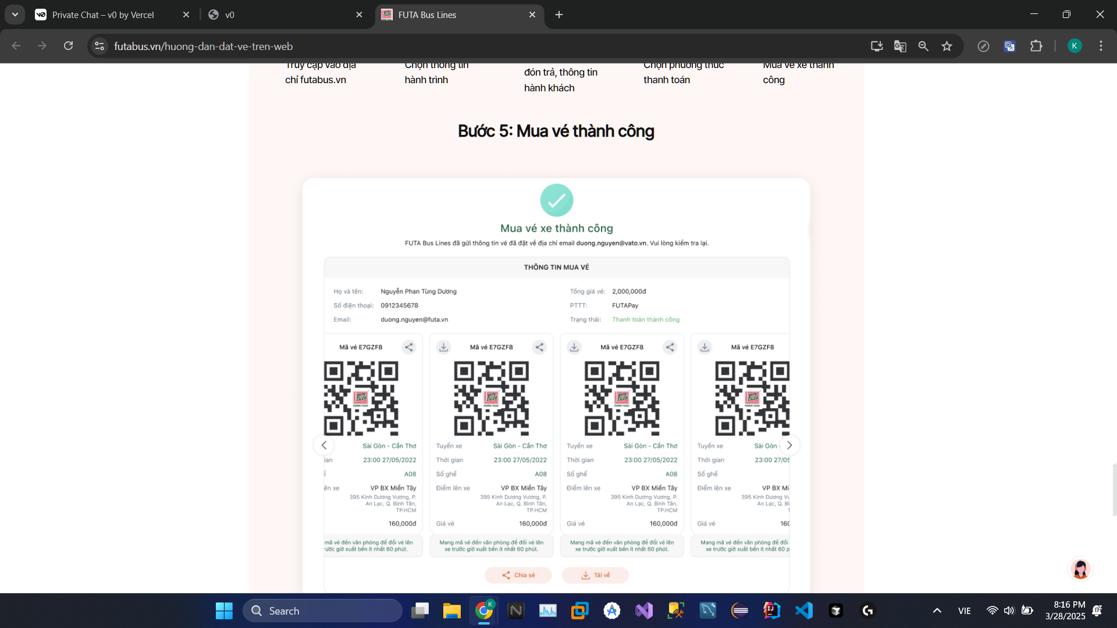Click the install app icon in address bar
Viewport: 1117px width, 628px height.
[877, 46]
